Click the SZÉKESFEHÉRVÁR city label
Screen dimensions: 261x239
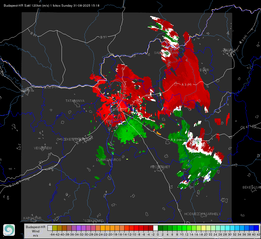click(77, 139)
